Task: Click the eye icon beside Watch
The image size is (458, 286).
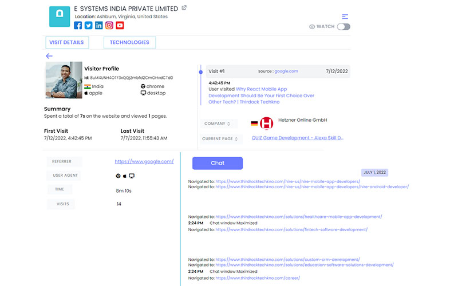Action: tap(312, 26)
